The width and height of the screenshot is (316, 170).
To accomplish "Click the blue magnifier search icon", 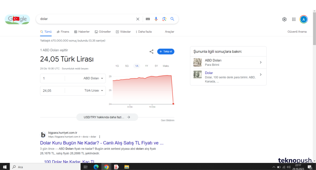I will [172, 19].
